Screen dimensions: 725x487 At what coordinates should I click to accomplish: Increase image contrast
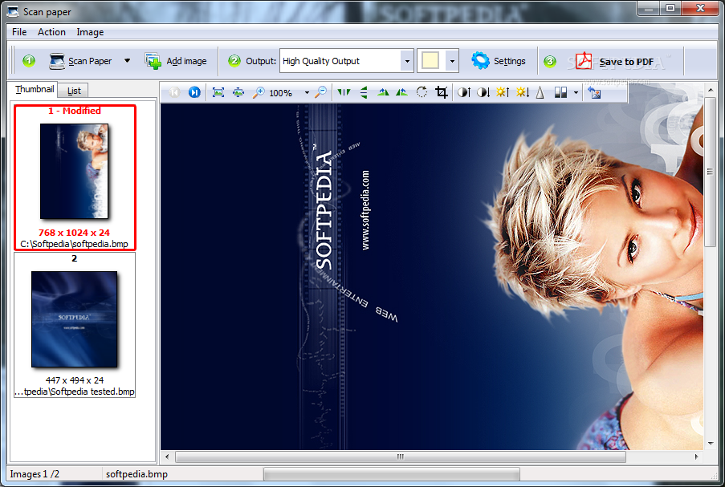point(464,92)
